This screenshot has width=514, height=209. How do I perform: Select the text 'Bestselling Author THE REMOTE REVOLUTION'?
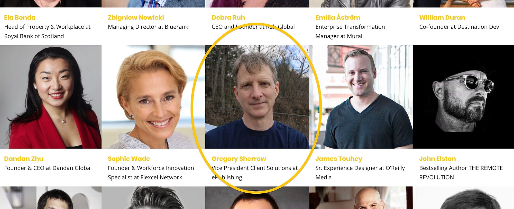[461, 173]
